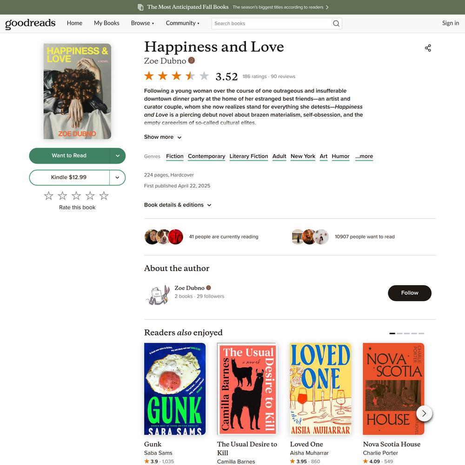Viewport: 465px width, 465px height.
Task: Click the Goodreads Author badge beside Zoe Dubno
Action: click(192, 60)
